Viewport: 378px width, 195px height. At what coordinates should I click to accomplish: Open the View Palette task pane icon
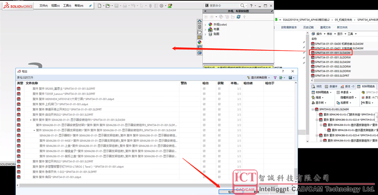200,37
